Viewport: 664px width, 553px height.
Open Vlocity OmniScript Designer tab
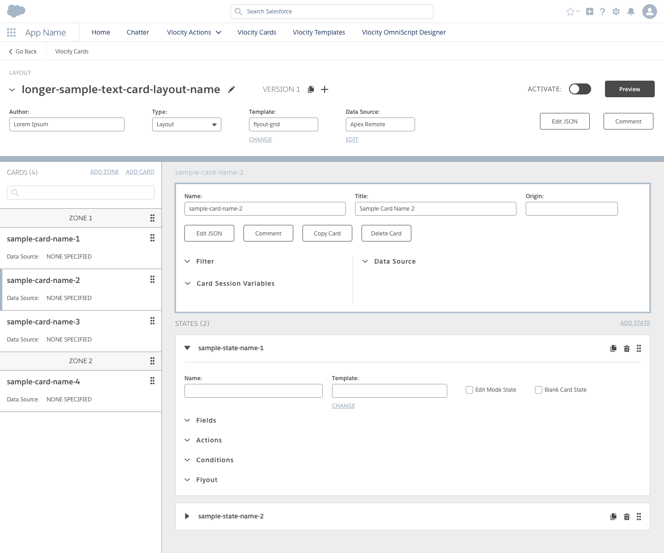tap(404, 32)
